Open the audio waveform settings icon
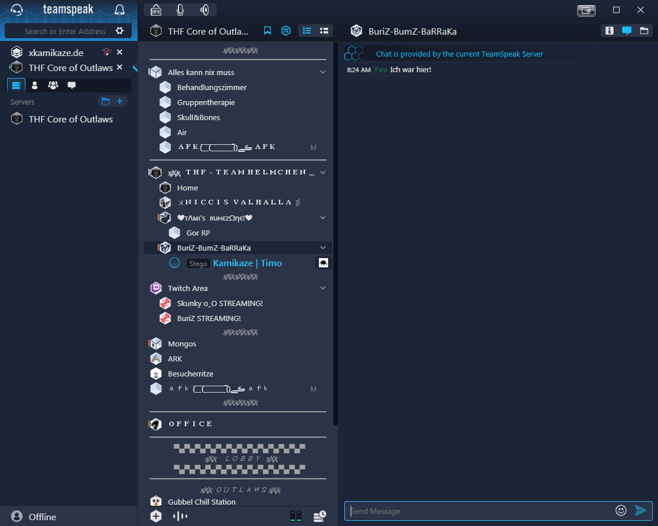Screen dimensions: 658x526 pyautogui.click(x=180, y=516)
